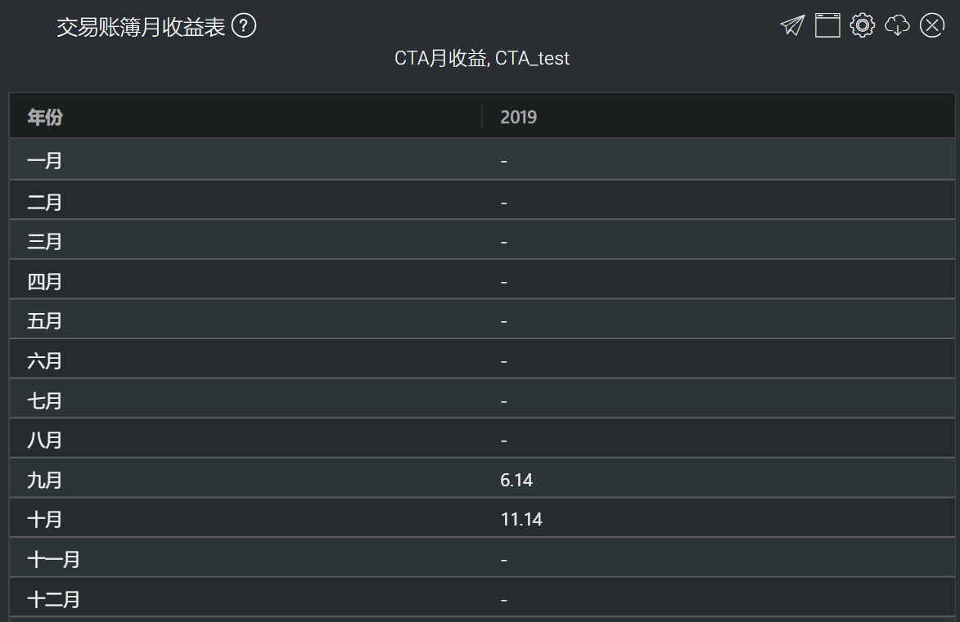Click the window maximize panel icon

[x=827, y=25]
